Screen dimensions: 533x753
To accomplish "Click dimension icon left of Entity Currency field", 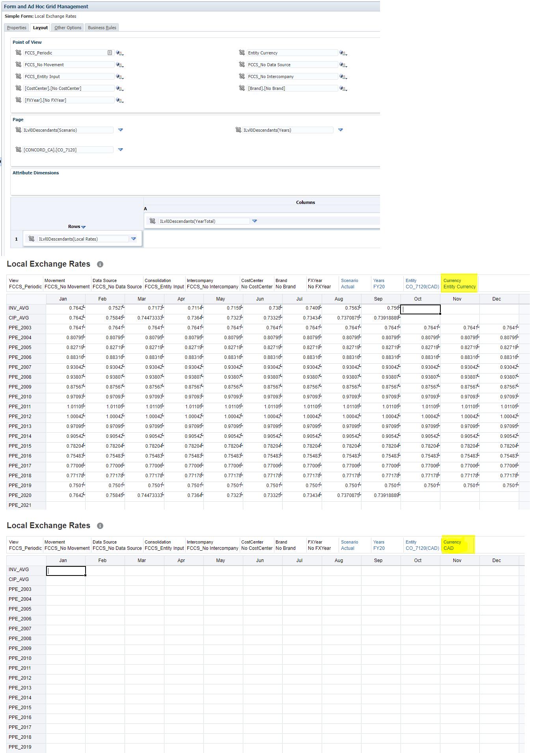I will coord(242,52).
